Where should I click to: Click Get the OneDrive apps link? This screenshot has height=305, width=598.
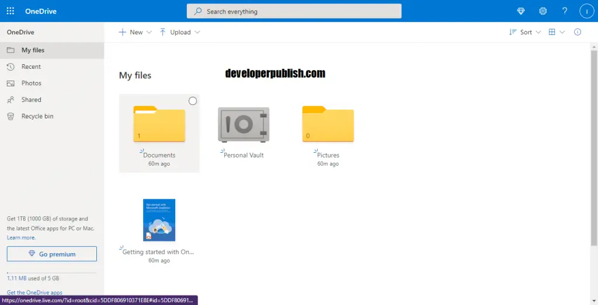34,292
